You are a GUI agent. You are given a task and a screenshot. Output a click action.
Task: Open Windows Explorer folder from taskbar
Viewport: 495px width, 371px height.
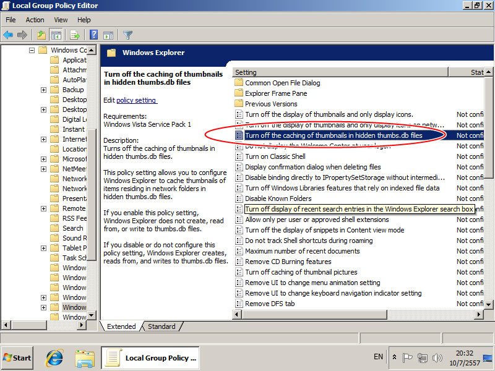point(84,358)
